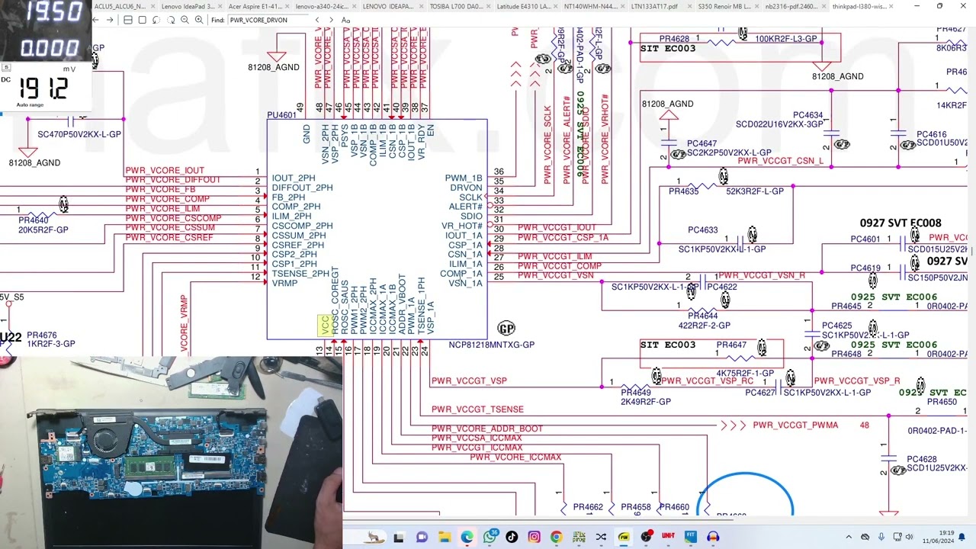Click the PWR_VCORE_ICCMAX net label

(515, 457)
